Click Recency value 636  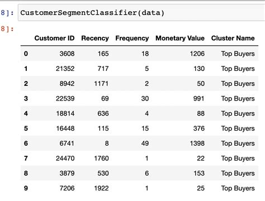[x=103, y=113]
